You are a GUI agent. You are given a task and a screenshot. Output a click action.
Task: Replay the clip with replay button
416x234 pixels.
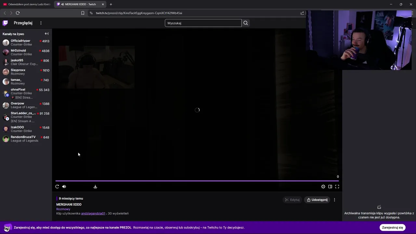57,187
